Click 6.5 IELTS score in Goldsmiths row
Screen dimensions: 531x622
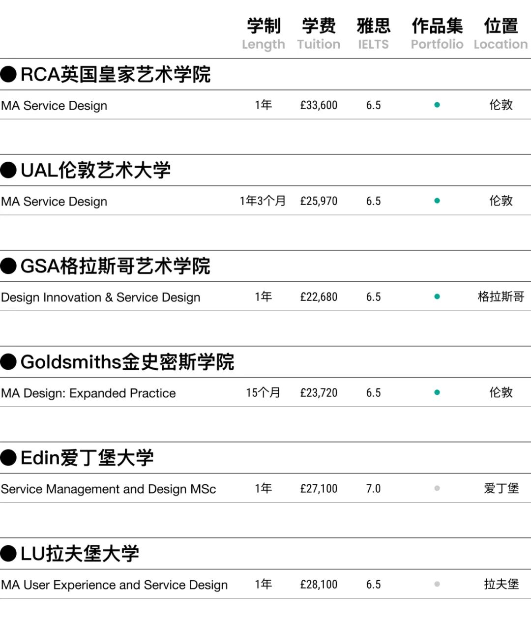pyautogui.click(x=374, y=393)
